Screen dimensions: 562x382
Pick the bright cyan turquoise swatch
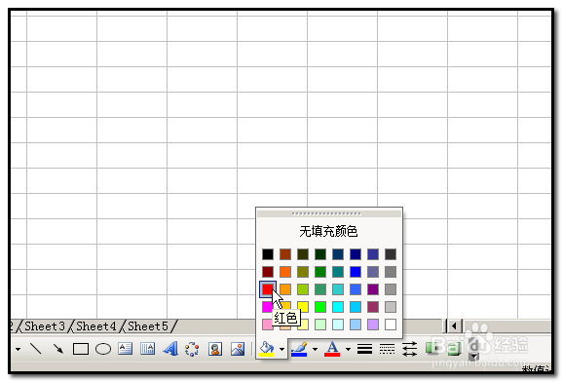(338, 307)
